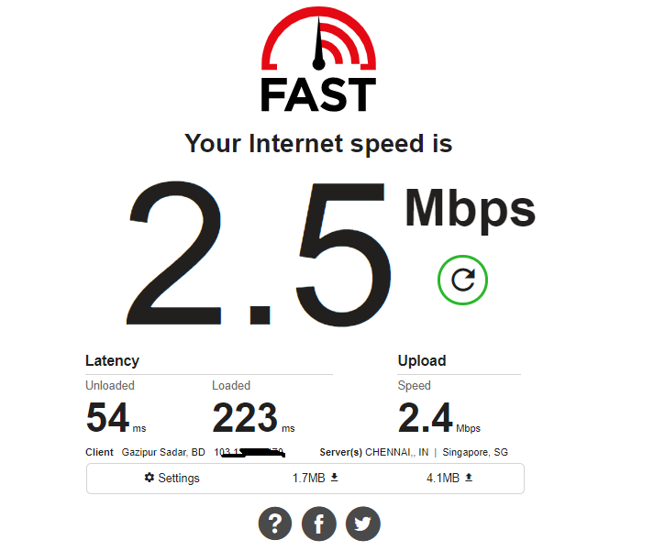Open Settings in the bottom bar
Image resolution: width=654 pixels, height=551 pixels.
coord(172,478)
